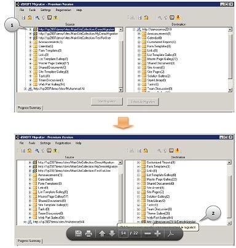
Task: Expand Shared Documents in bottom window Source tree
Action: pos(29,201)
